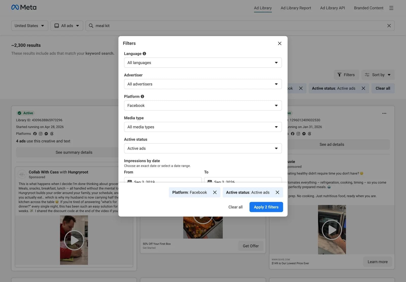This screenshot has width=406, height=282.
Task: Expand the Platform Facebook dropdown
Action: click(203, 106)
